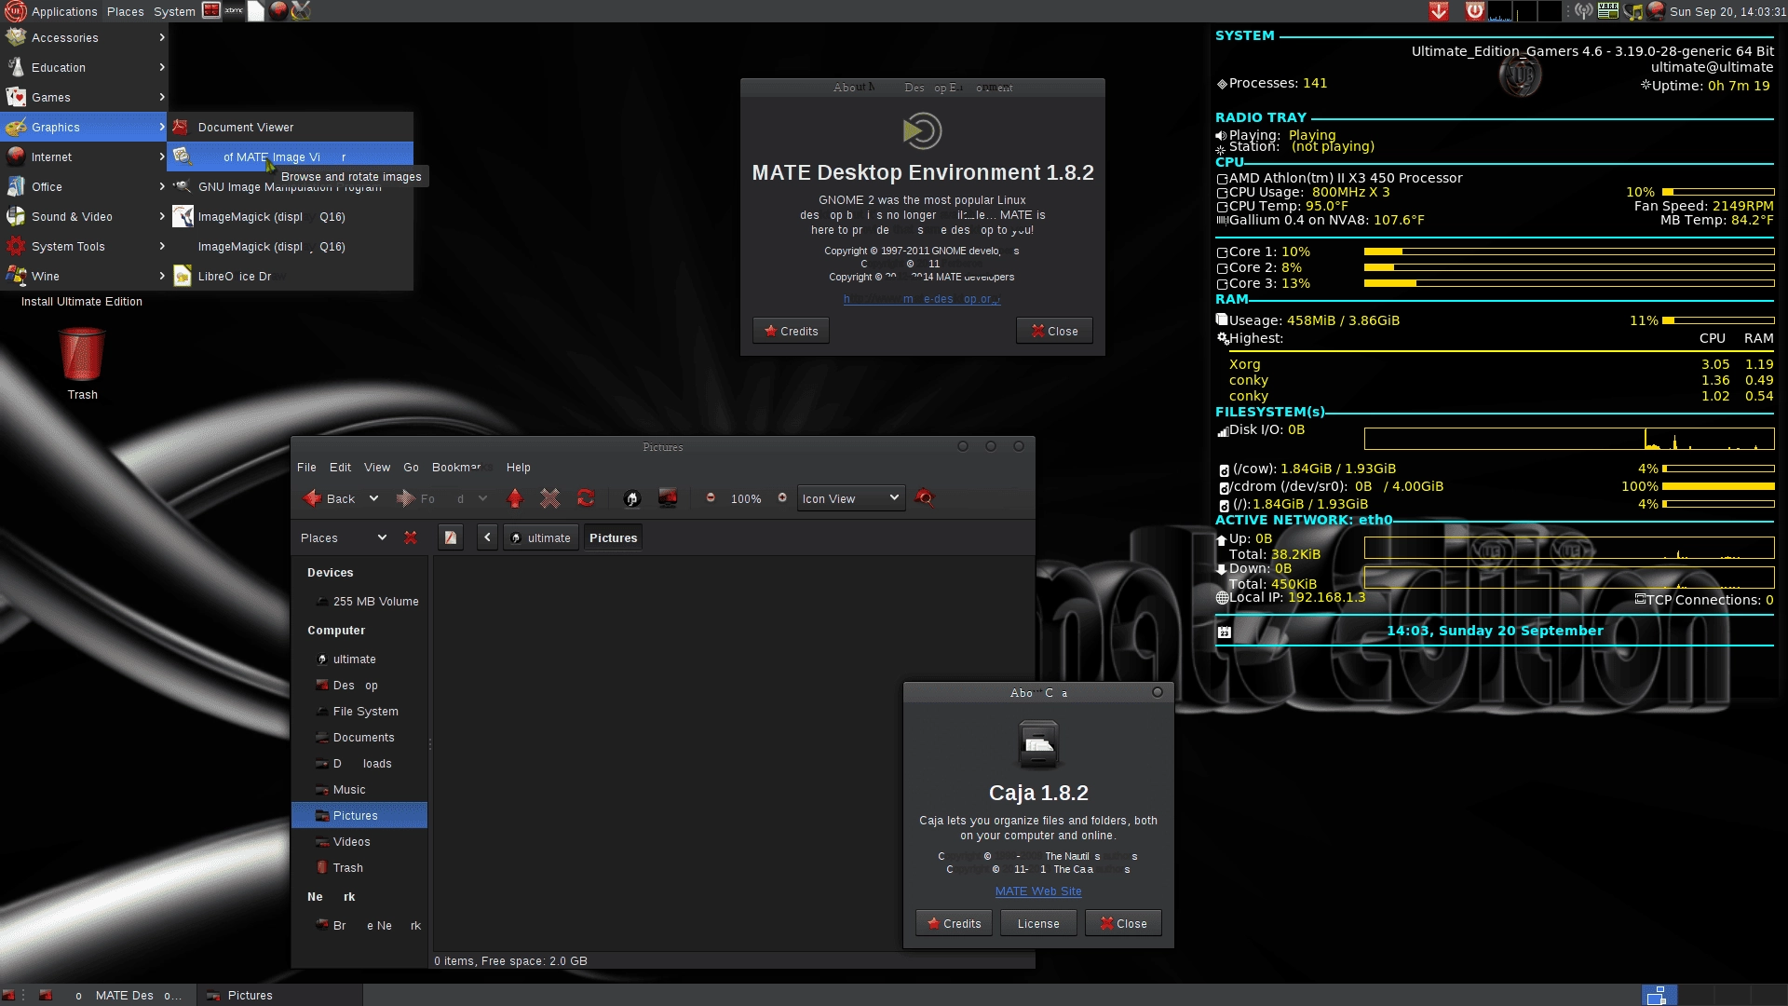Click the search magnifier icon in Caja

924,498
